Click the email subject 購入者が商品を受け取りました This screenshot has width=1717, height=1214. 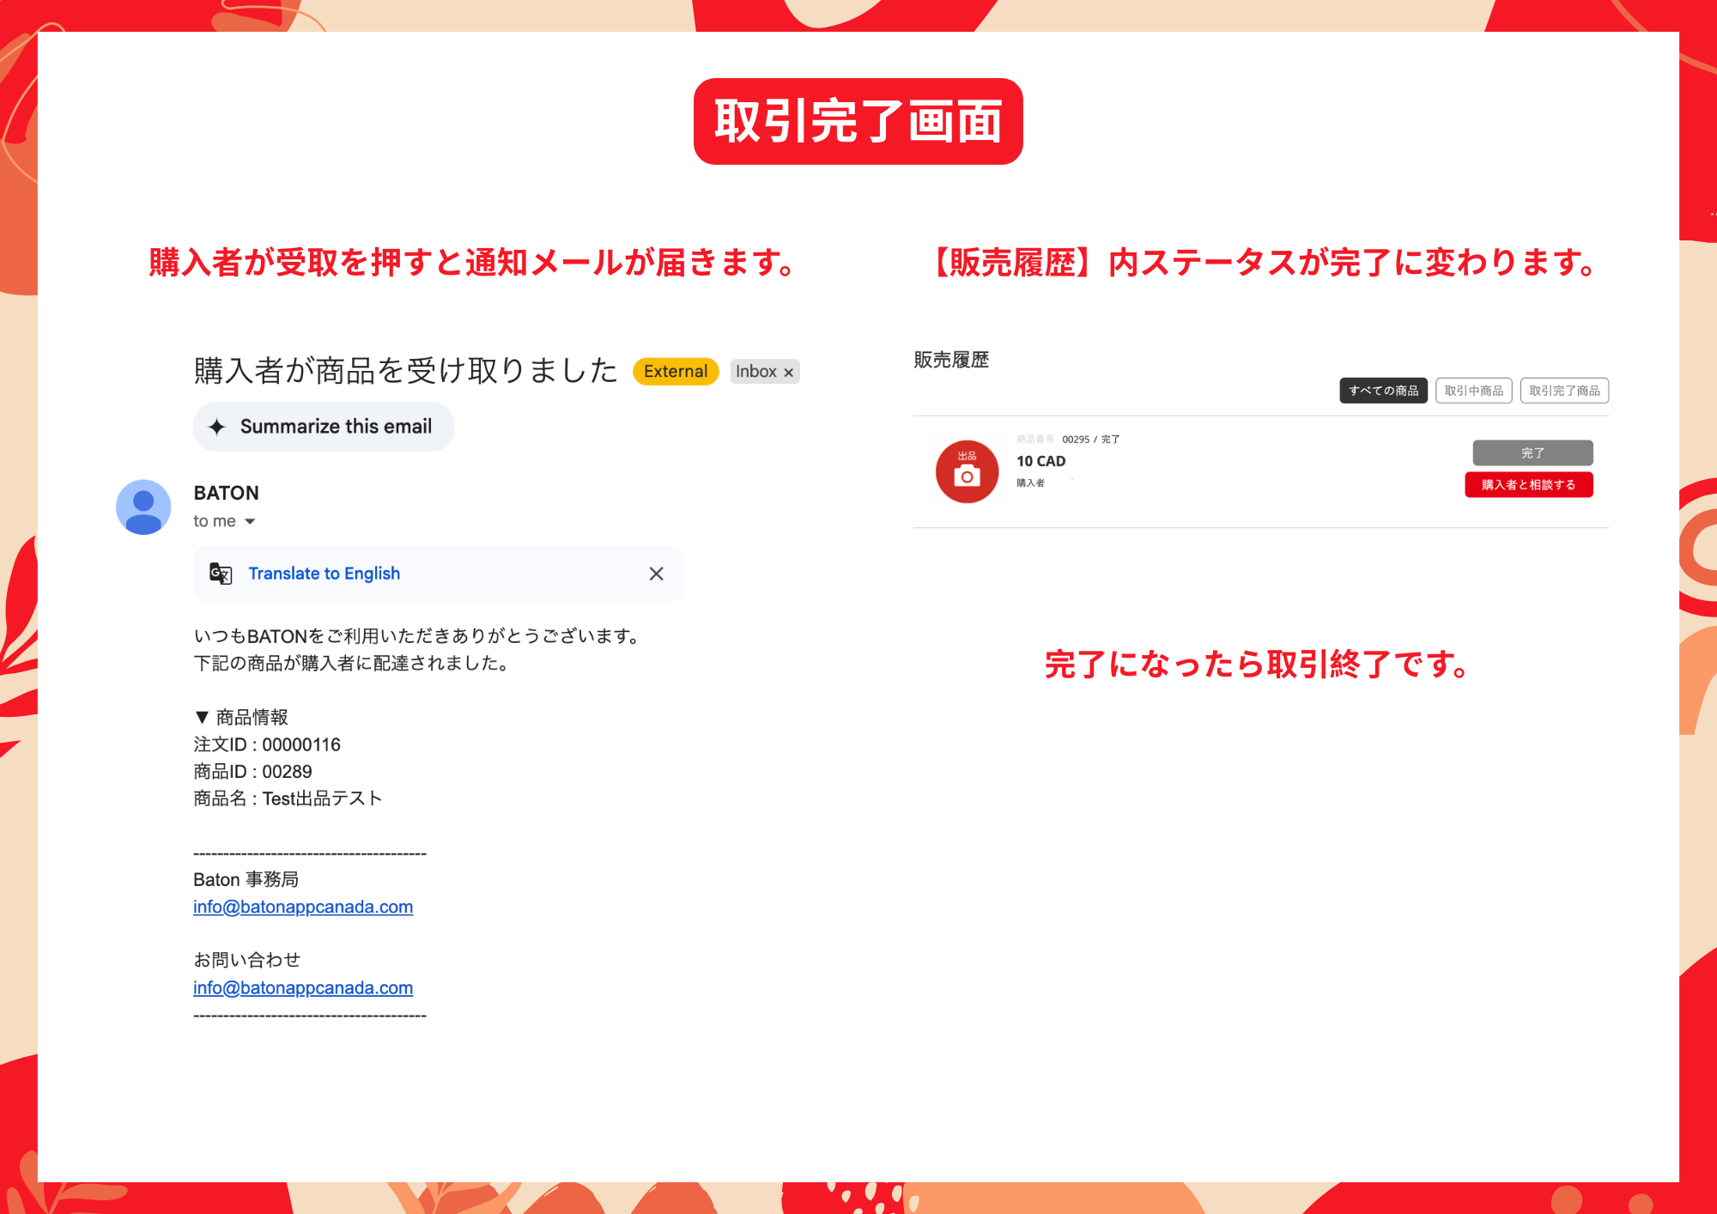(x=406, y=371)
